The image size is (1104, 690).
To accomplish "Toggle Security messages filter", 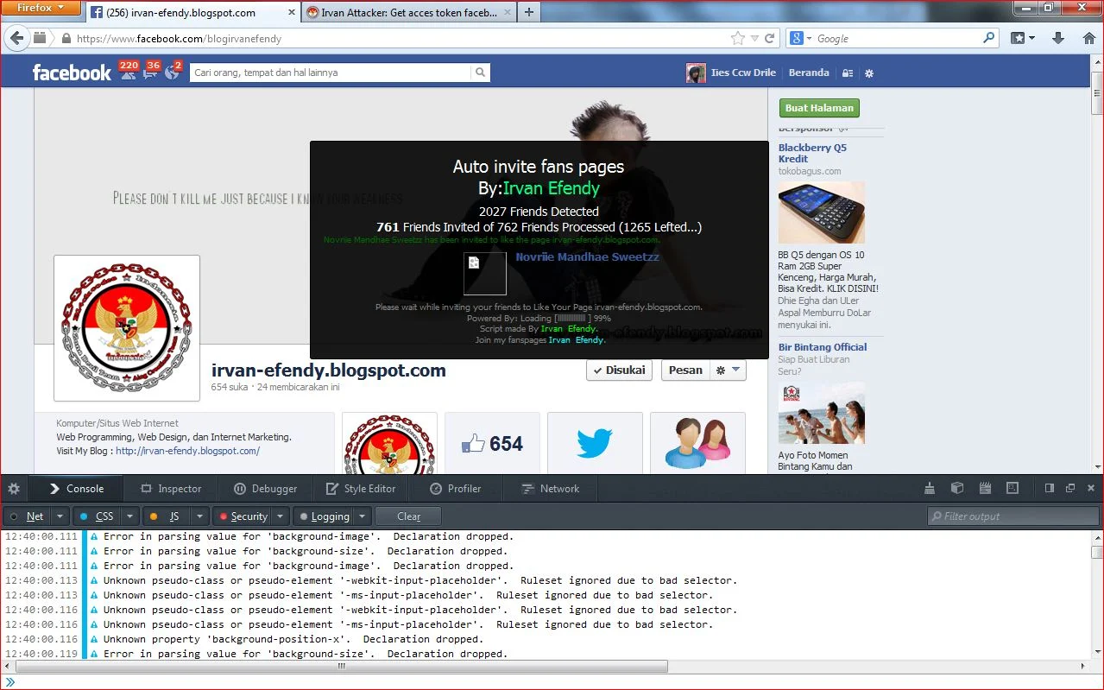I will (243, 516).
